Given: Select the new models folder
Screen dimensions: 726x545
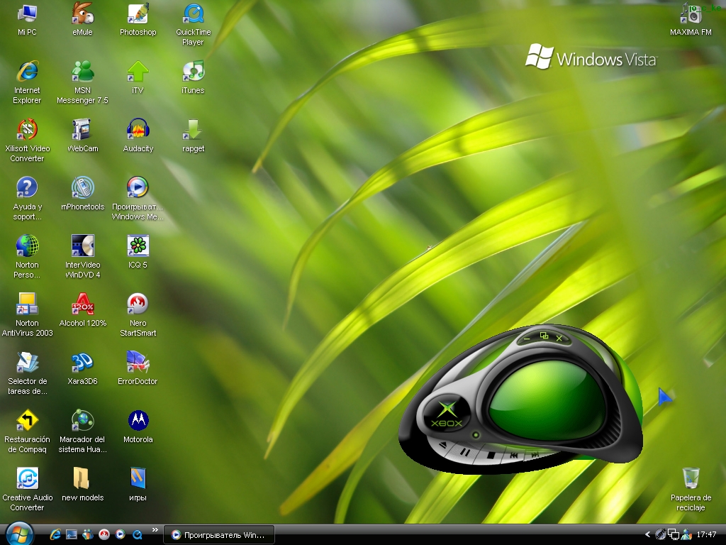Looking at the screenshot, I should click(x=82, y=479).
